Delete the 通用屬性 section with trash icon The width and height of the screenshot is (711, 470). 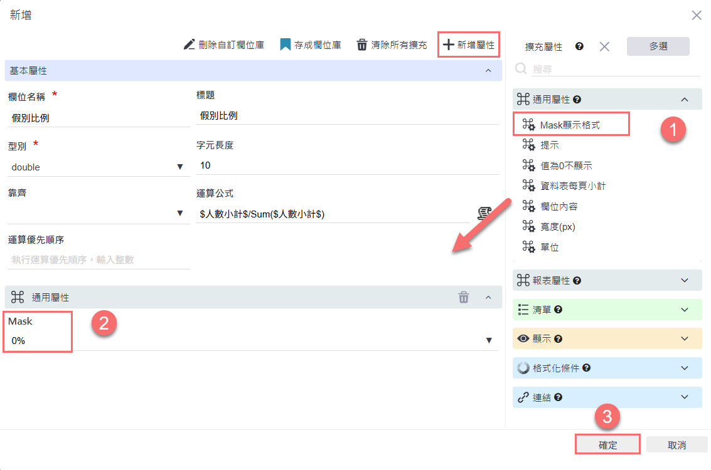tap(463, 298)
